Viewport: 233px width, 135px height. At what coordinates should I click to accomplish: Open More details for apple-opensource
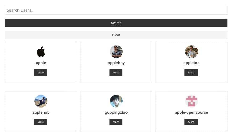191,122
